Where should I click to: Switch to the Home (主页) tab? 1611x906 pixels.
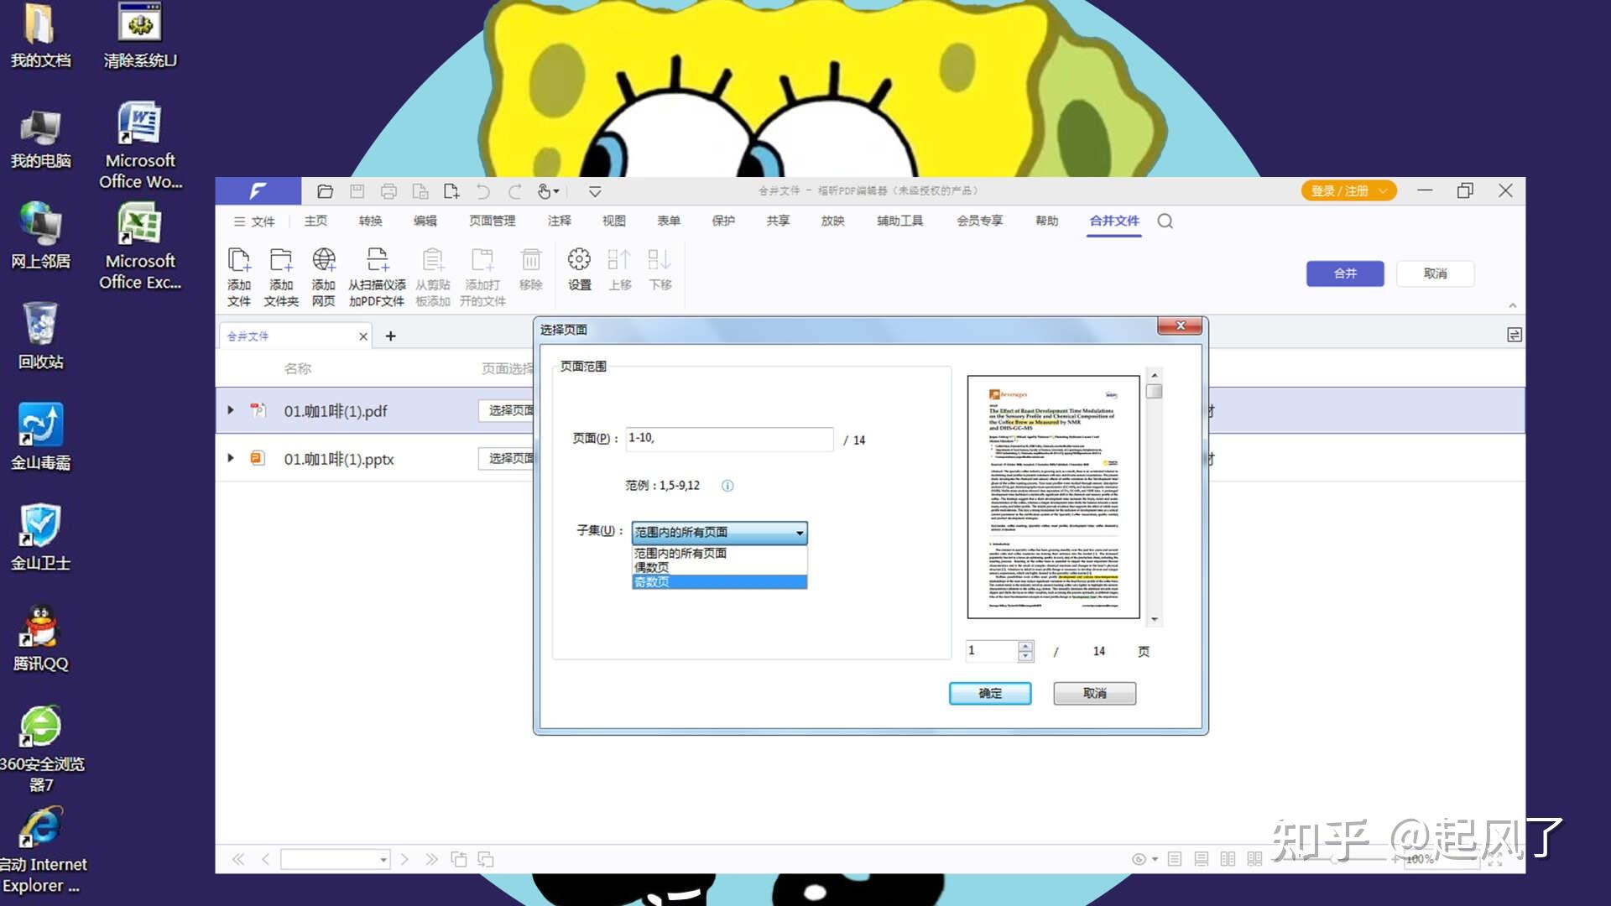315,221
